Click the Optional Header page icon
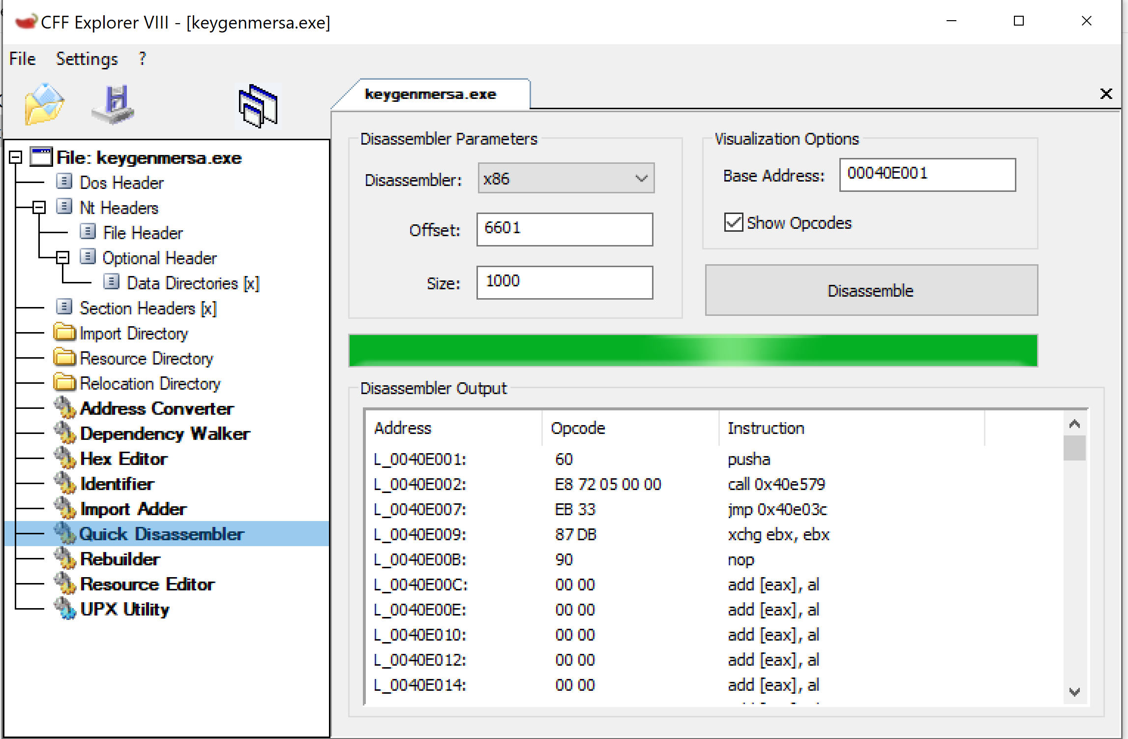The image size is (1128, 739). tap(88, 257)
